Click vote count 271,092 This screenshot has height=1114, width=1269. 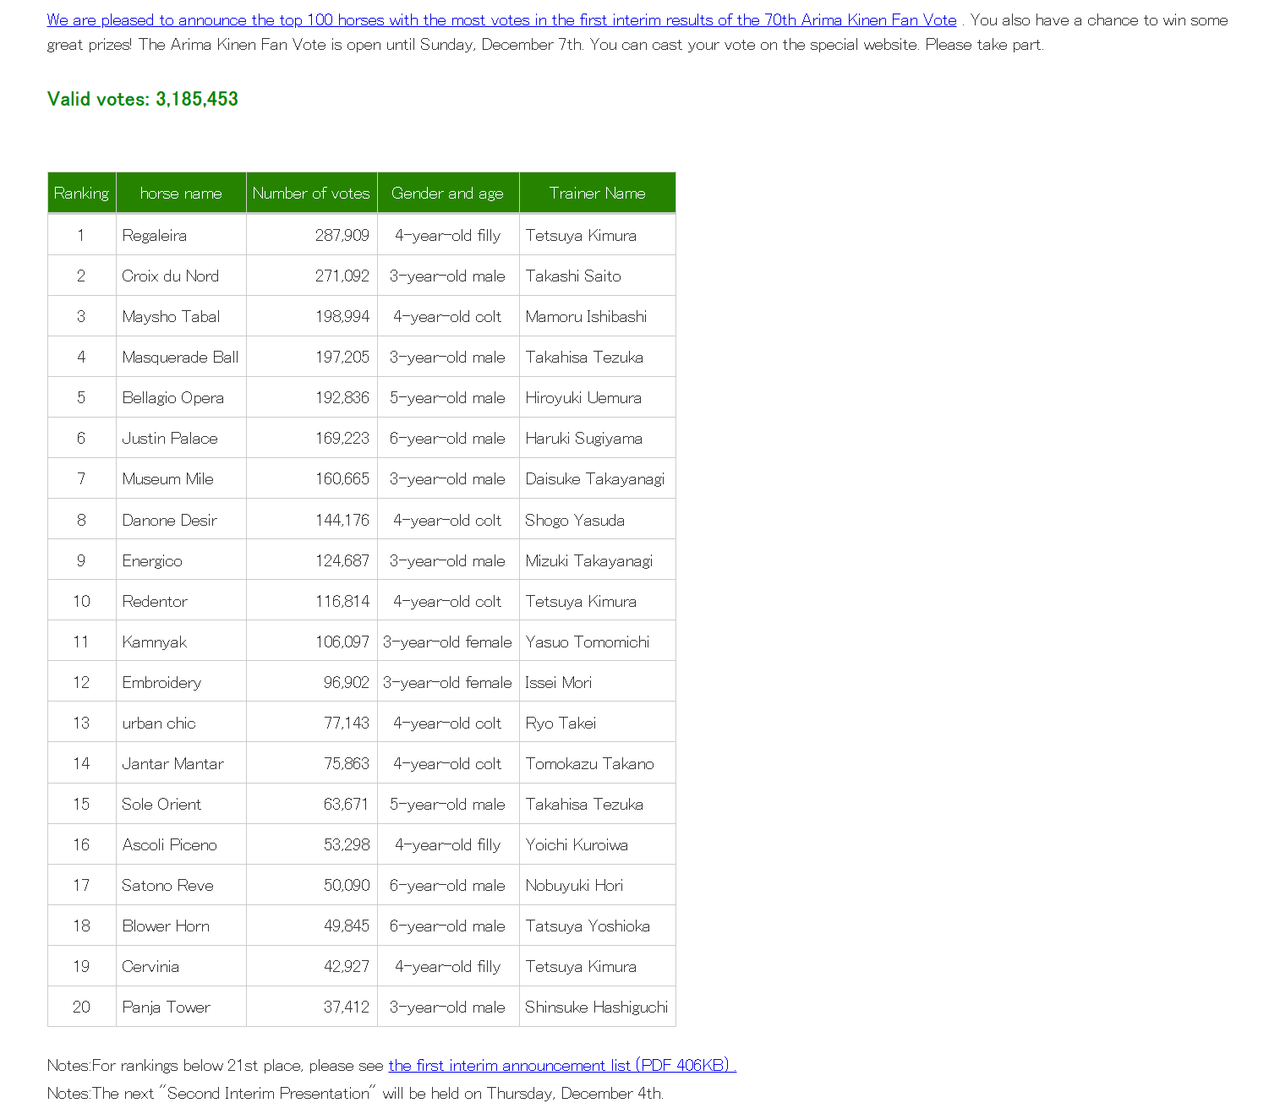[342, 276]
